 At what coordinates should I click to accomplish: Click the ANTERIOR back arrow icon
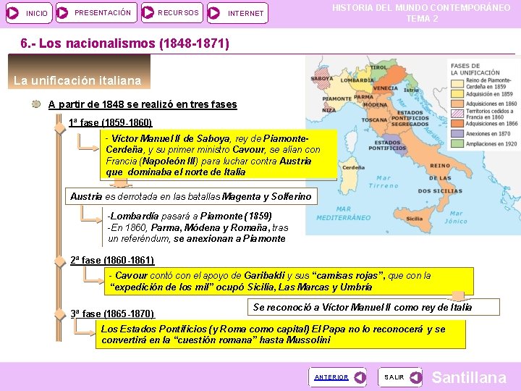360,377
